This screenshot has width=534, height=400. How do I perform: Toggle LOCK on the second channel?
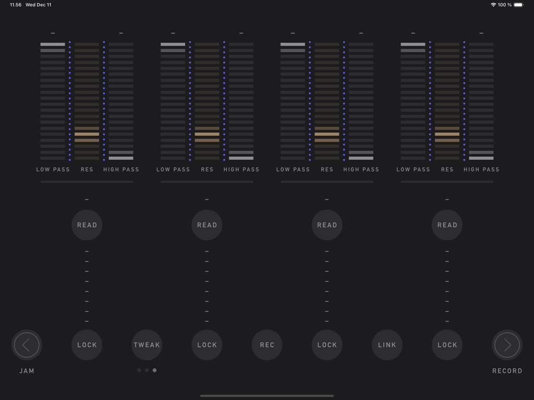point(207,345)
